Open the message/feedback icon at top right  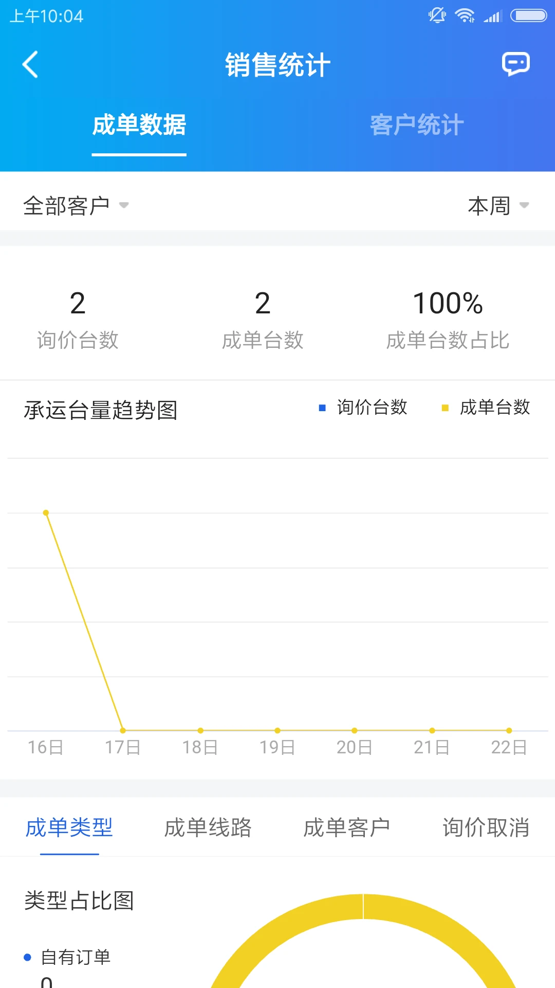click(516, 64)
